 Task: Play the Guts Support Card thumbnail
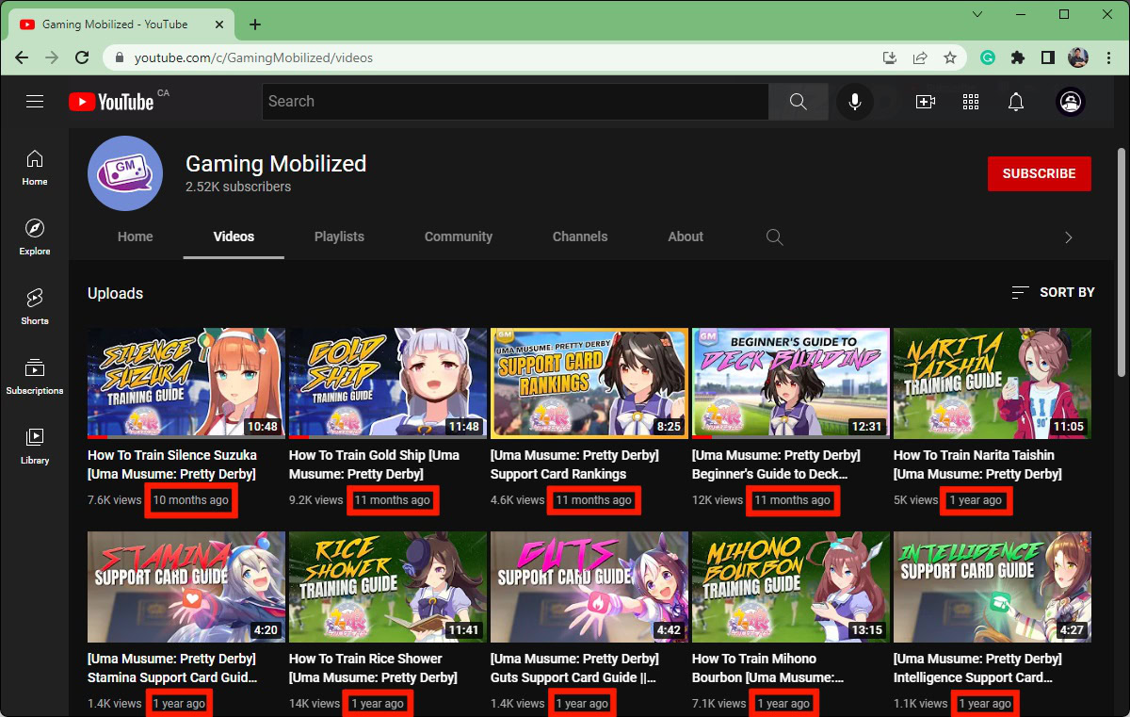click(x=589, y=587)
